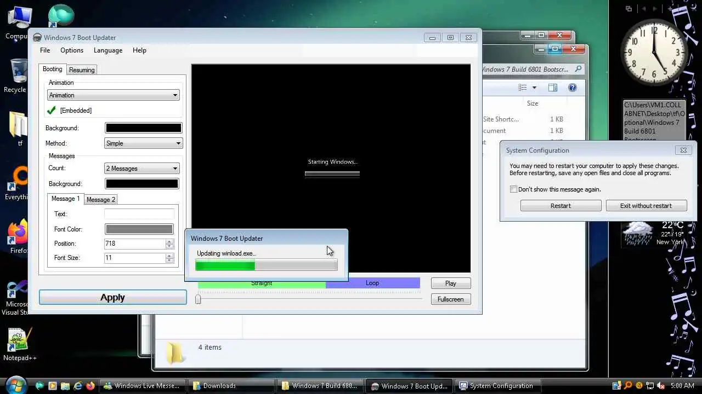Open the File menu
Screen dimensions: 702x394
45,50
